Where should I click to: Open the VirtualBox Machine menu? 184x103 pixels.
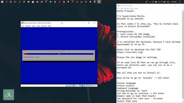pyautogui.click(x=28, y=26)
